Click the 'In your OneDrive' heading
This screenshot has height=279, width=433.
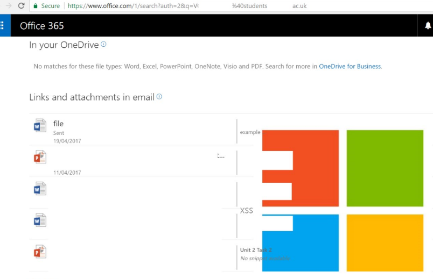click(64, 45)
